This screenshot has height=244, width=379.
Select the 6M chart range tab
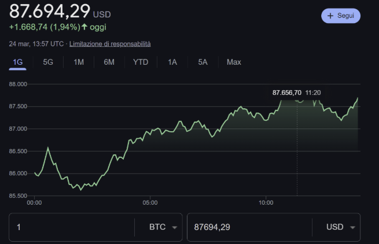[x=109, y=62]
